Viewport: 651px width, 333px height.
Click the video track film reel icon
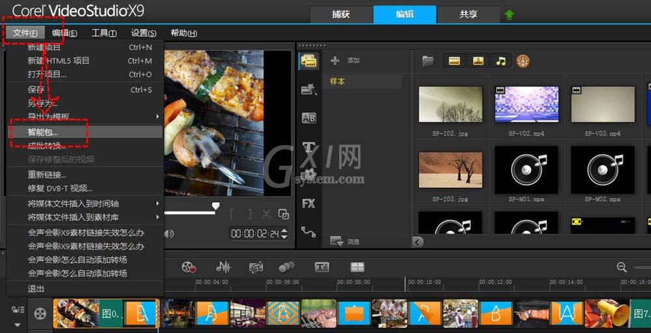40,313
